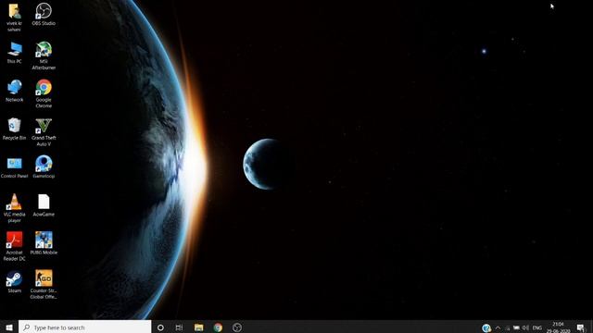Image resolution: width=593 pixels, height=333 pixels.
Task: Open the Windows Start menu
Action: [9, 327]
